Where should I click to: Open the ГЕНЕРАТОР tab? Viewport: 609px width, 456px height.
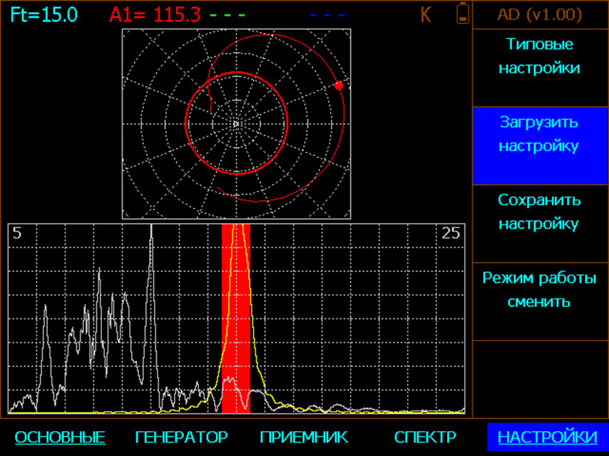(181, 437)
